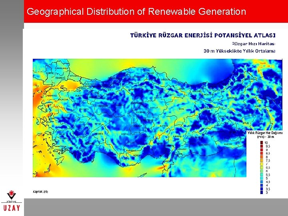Image resolution: width=288 pixels, height=216 pixels.
Task: Click the DENİZLİ province label
Action: [x=80, y=137]
